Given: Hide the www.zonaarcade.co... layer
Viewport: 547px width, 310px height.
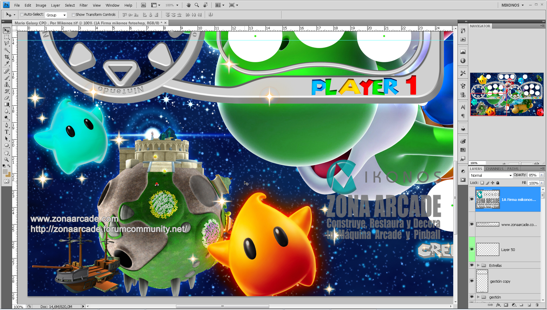Looking at the screenshot, I should (x=472, y=224).
